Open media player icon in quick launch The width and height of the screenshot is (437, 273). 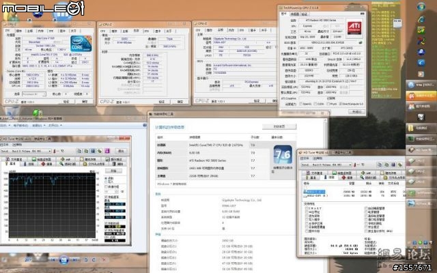point(421,74)
